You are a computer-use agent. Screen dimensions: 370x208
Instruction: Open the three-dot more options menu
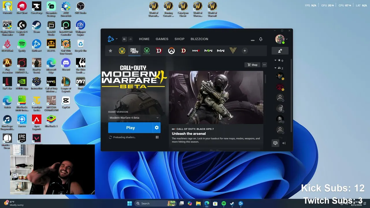point(264,65)
